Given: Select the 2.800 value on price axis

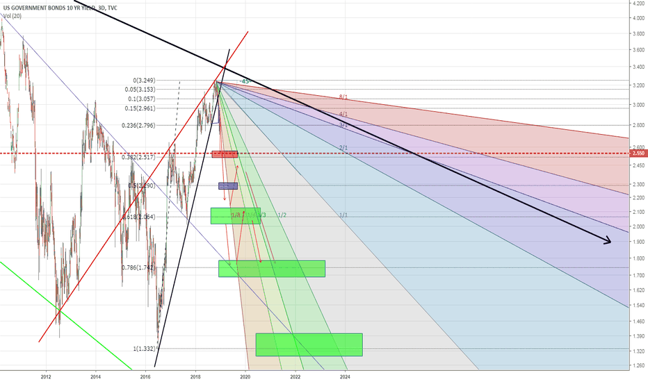Looking at the screenshot, I should click(x=638, y=125).
